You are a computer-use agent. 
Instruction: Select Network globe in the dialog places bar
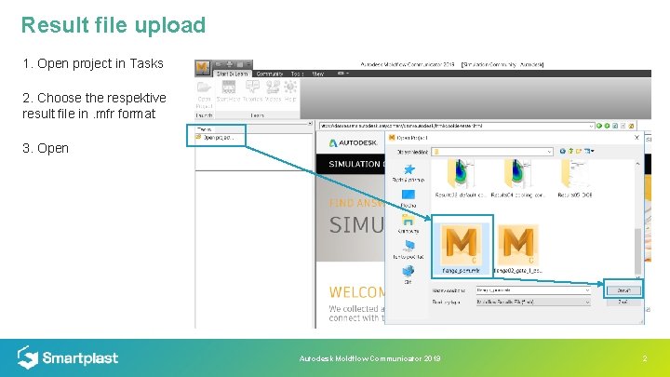pos(408,275)
